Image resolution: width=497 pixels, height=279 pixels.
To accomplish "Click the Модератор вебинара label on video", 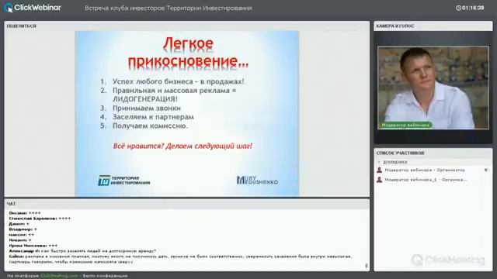I will (405, 125).
